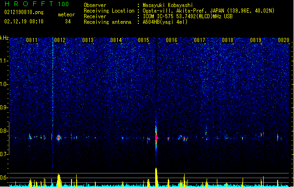Select the ICOM IC-575 53.7492 MHz USB text

[187, 16]
